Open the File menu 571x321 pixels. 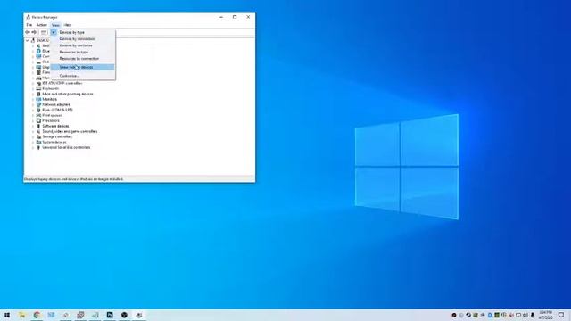29,25
